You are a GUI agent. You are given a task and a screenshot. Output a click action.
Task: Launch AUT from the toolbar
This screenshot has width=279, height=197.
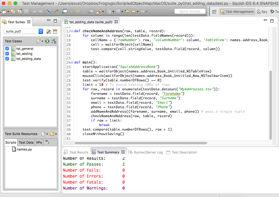tap(65, 12)
